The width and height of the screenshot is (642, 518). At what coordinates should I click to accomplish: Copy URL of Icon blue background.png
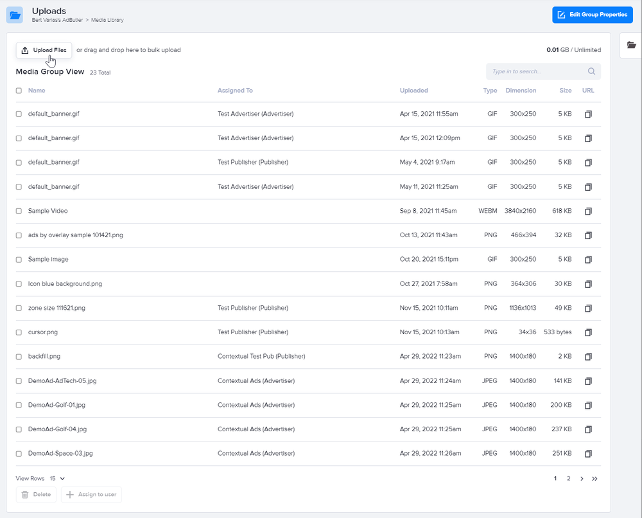587,284
